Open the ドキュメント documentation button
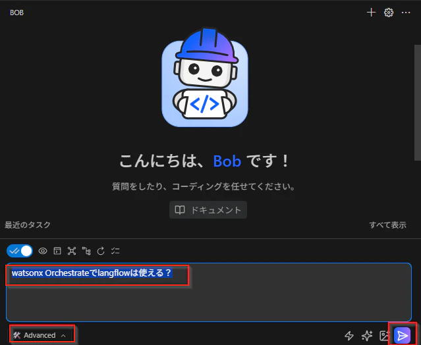This screenshot has width=421, height=345. point(208,210)
